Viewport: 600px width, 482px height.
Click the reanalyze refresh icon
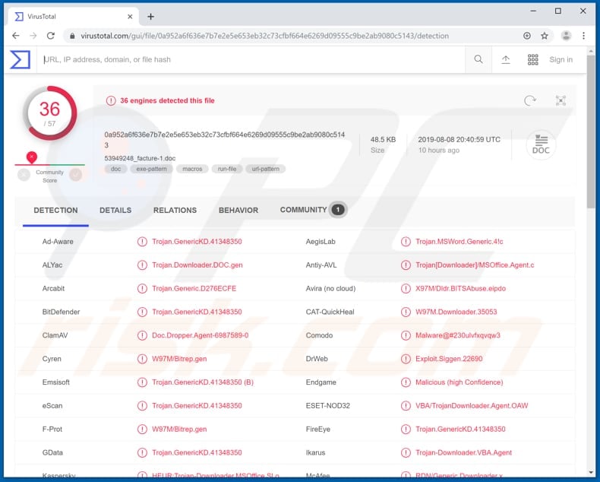530,101
